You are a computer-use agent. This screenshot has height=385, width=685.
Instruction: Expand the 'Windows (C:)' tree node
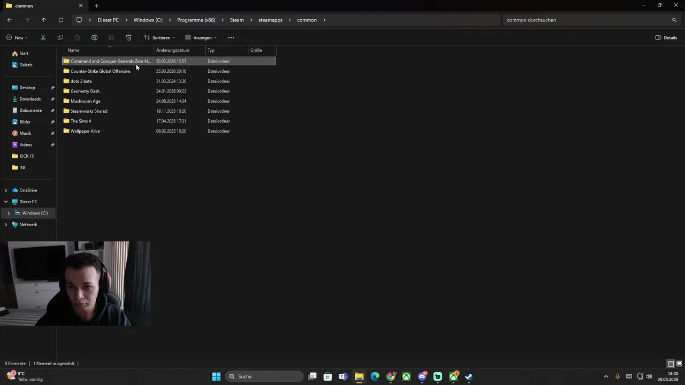pos(9,213)
